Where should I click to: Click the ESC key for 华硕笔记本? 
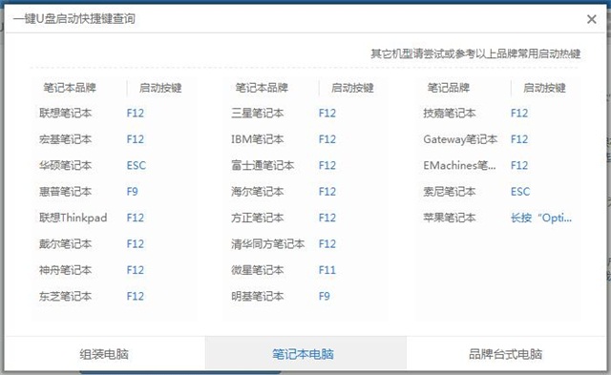click(x=136, y=165)
